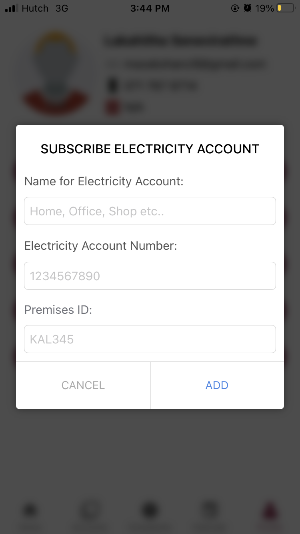This screenshot has height=534, width=300.
Task: Tap the blurred red icon below phone number
Action: [113, 107]
